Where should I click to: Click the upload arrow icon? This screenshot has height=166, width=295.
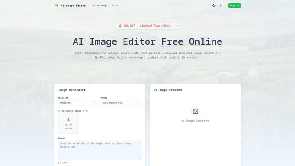click(69, 119)
